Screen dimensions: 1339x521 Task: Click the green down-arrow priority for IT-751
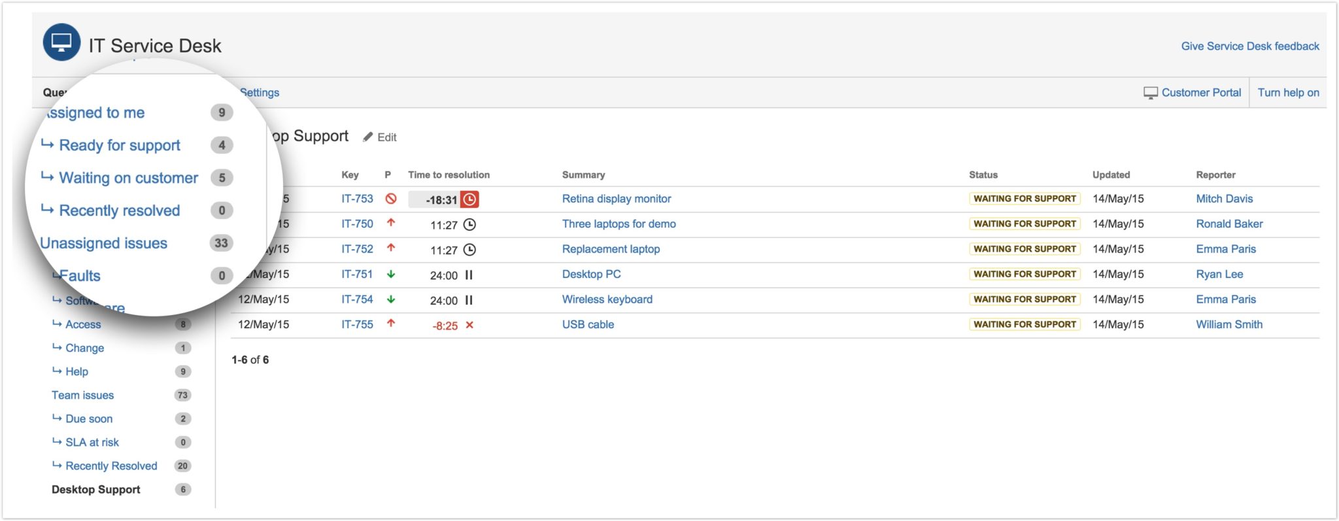pos(391,274)
